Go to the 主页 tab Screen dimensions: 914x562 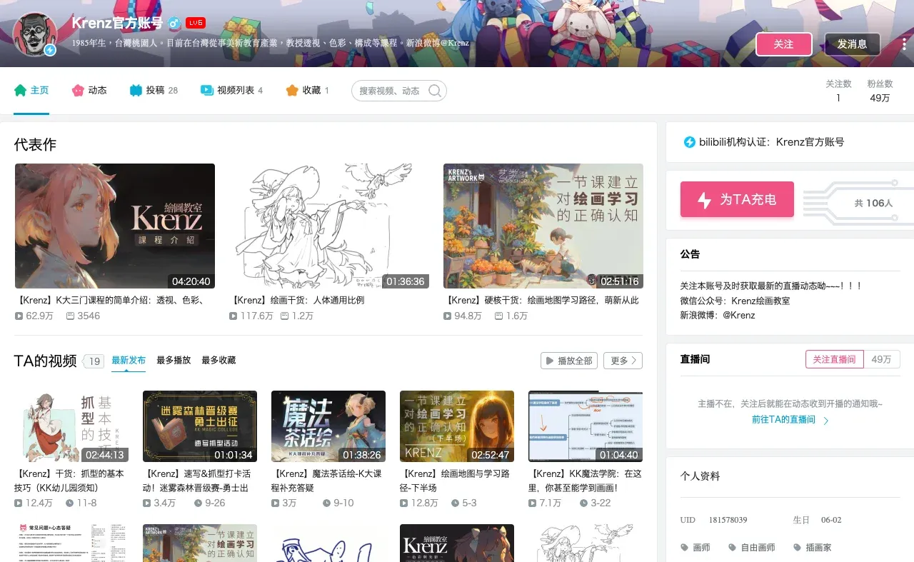[31, 91]
